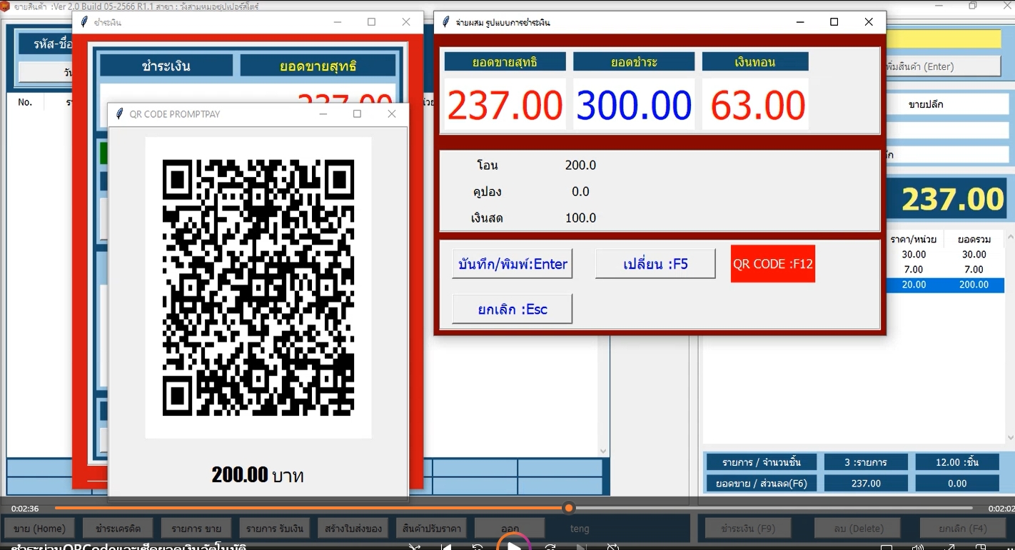The height and width of the screenshot is (550, 1015).
Task: Open รายการ รับเงิน receipts list
Action: (275, 529)
